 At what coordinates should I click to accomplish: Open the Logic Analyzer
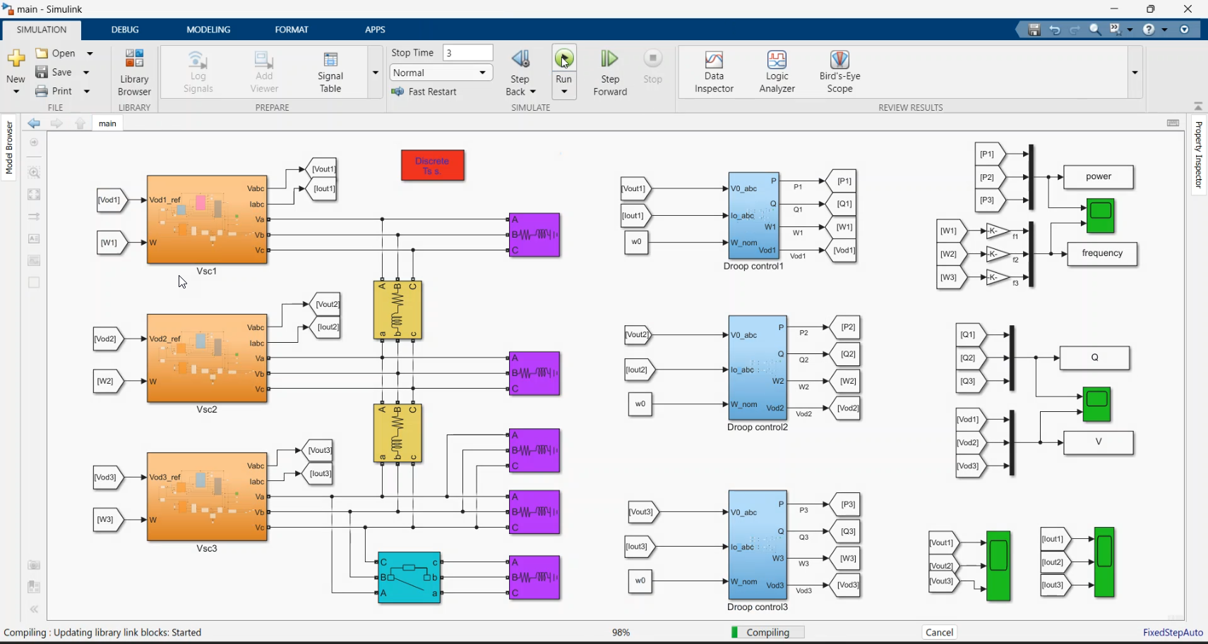click(x=777, y=72)
